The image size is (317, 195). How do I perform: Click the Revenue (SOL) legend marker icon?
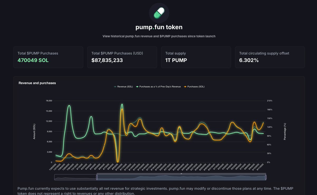[x=115, y=87]
